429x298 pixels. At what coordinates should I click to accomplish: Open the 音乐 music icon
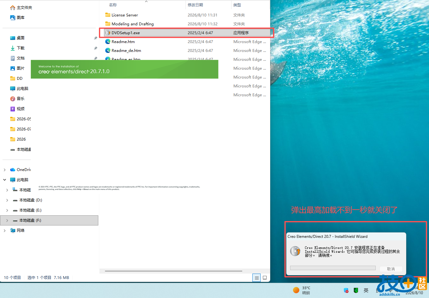[x=13, y=99]
